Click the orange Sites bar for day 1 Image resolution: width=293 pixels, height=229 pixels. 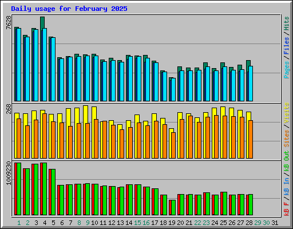pyautogui.click(x=19, y=139)
